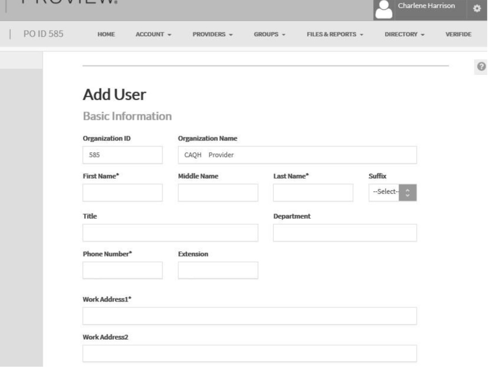Focus the Phone Number input field

coord(123,270)
